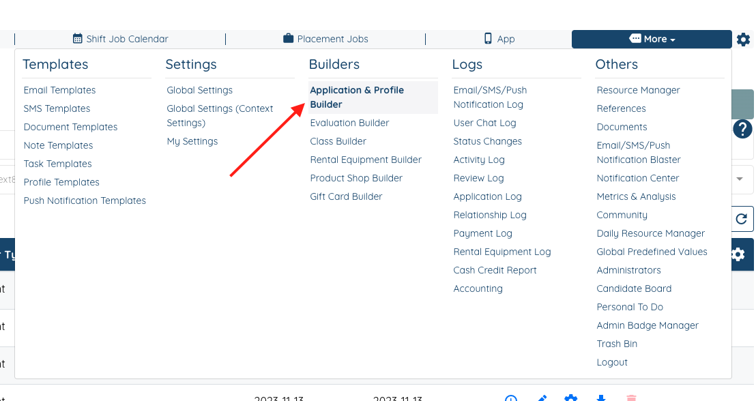Expand the small chevron dropdown on the right
This screenshot has width=756, height=401.
[x=740, y=179]
